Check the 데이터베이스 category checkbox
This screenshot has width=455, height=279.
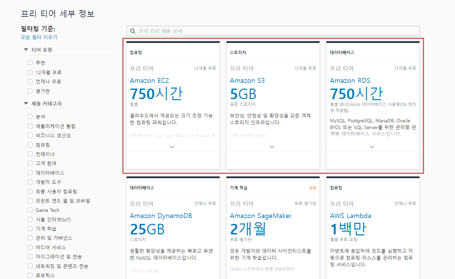(x=30, y=173)
